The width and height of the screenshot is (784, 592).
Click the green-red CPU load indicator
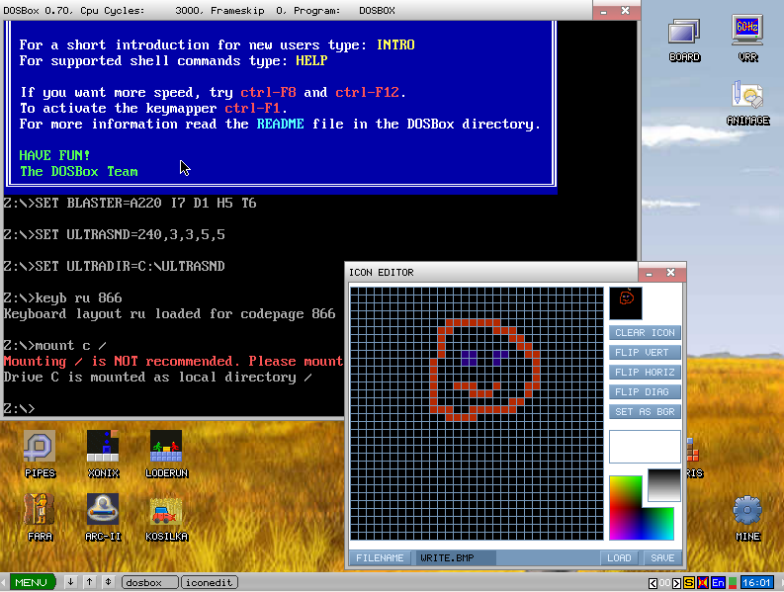coord(733,582)
